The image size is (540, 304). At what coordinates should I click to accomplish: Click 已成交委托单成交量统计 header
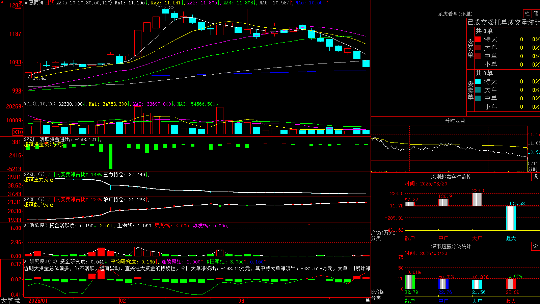click(504, 22)
